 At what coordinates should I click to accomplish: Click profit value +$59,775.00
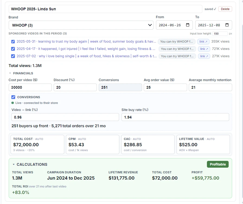(x=205, y=178)
